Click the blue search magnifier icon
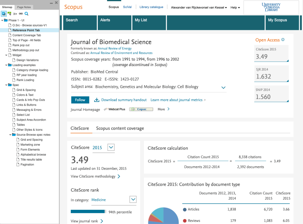303x224 pixels. pyautogui.click(x=26, y=14)
